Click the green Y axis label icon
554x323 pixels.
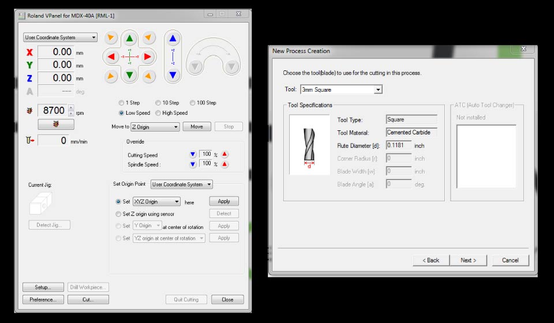coord(29,65)
